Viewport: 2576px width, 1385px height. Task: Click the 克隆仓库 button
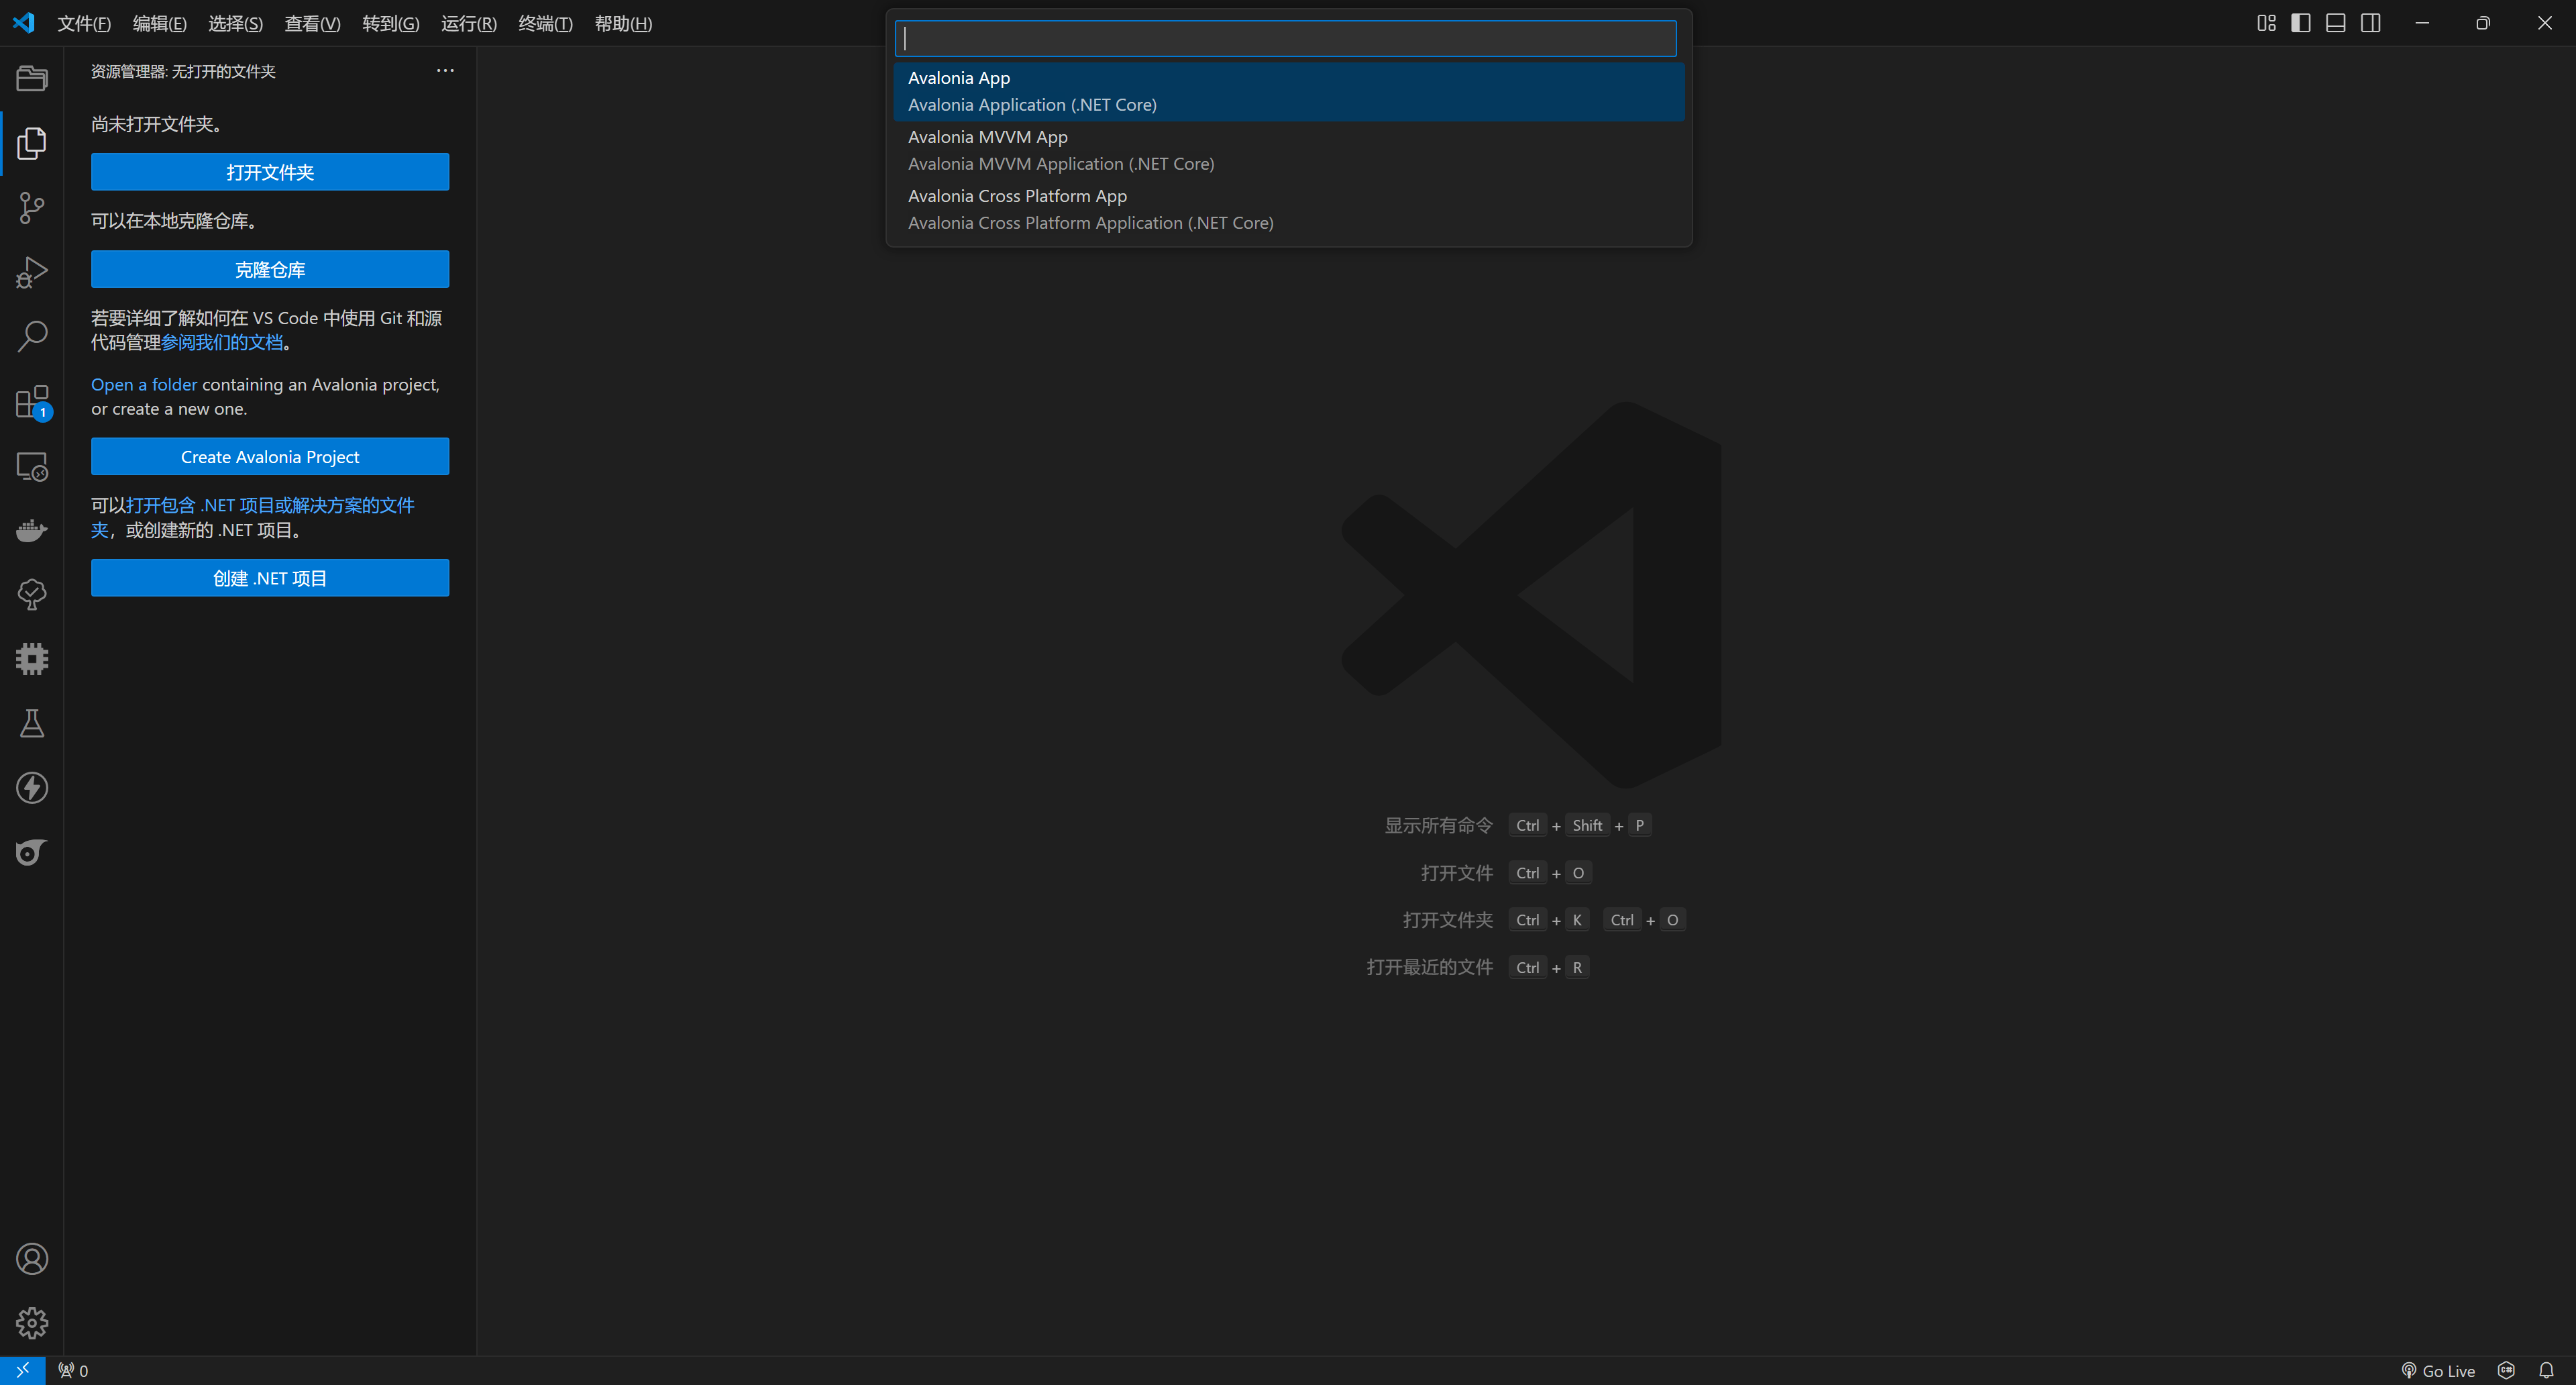pos(270,269)
